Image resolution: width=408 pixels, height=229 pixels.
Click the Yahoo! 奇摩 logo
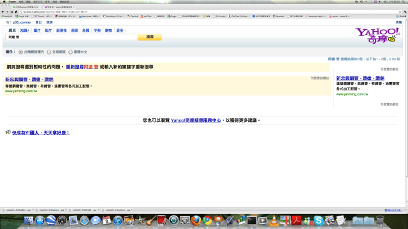coord(377,36)
